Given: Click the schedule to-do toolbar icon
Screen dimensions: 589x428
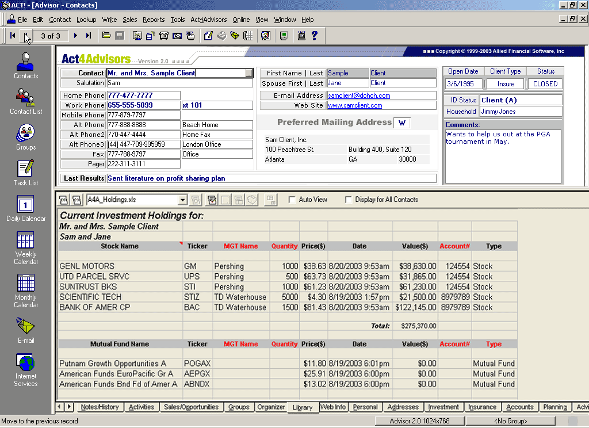Looking at the screenshot, I should click(x=190, y=36).
